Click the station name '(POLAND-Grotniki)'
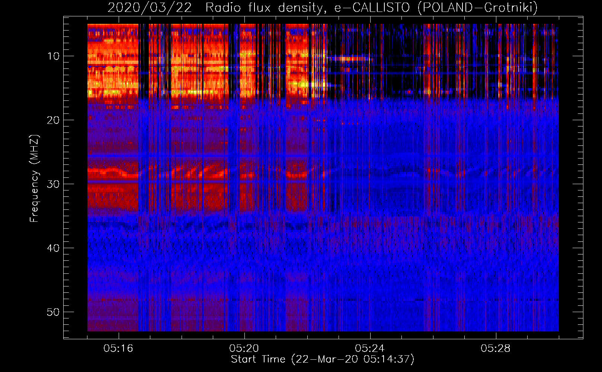The image size is (602, 372). pyautogui.click(x=478, y=7)
